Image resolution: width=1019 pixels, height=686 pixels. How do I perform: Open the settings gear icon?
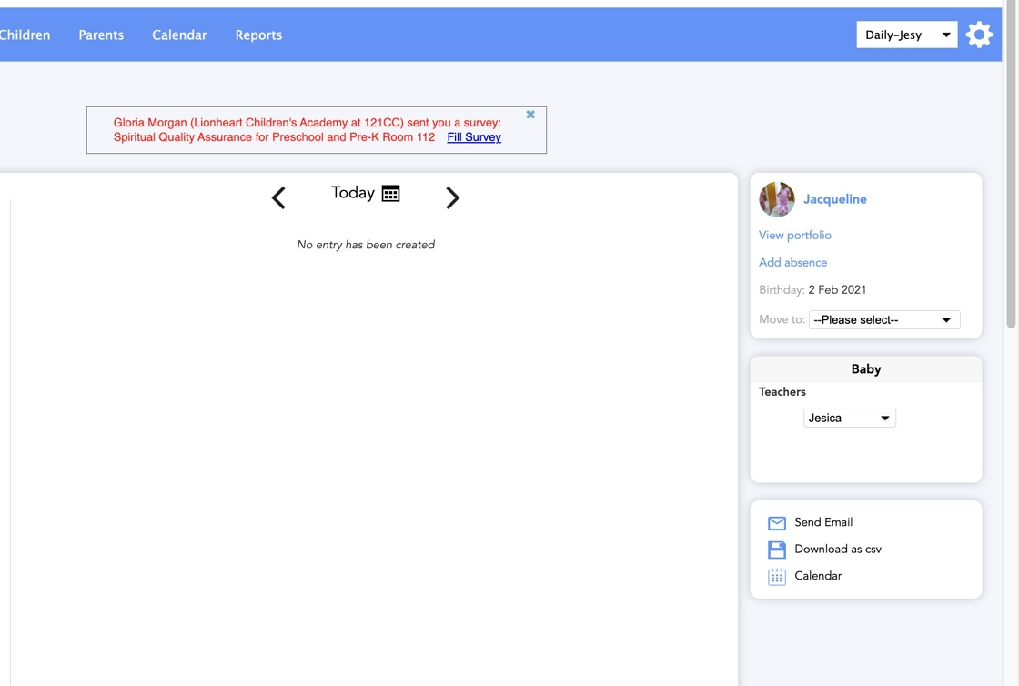(x=979, y=35)
